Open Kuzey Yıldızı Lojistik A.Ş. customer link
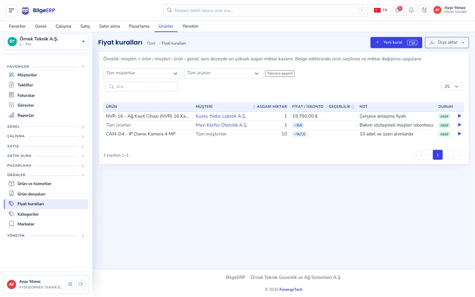The width and height of the screenshot is (475, 297). (x=221, y=116)
